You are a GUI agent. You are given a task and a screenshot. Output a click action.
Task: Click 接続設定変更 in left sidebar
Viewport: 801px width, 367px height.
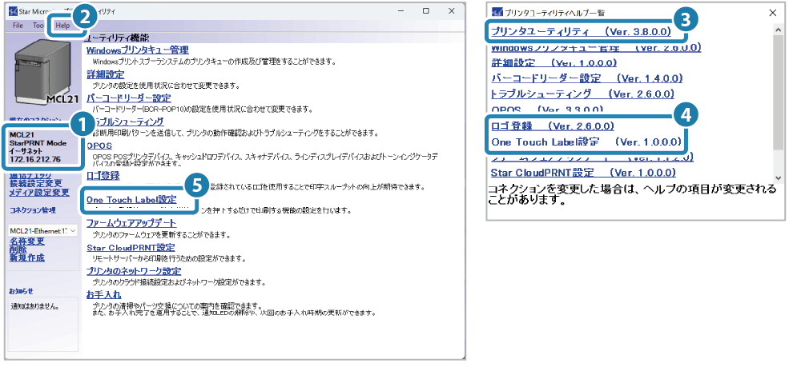coord(36,184)
